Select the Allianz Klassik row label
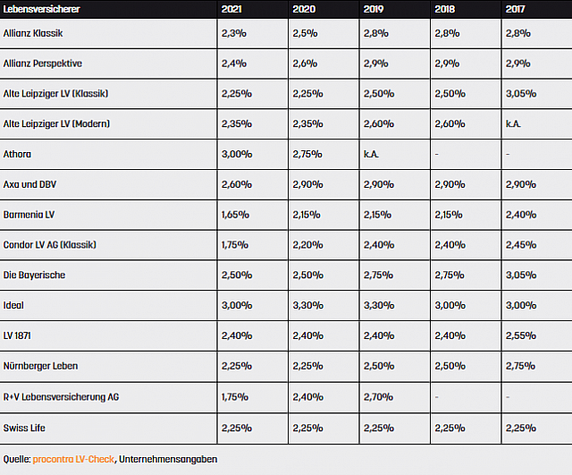This screenshot has width=572, height=475. (x=33, y=33)
